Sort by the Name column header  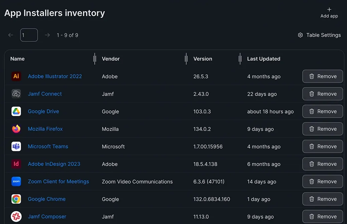click(x=17, y=59)
